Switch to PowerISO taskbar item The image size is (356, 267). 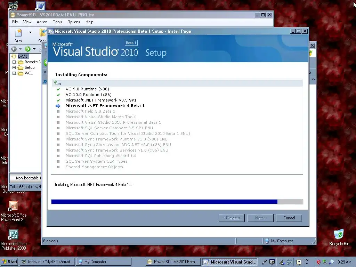pyautogui.click(x=173, y=262)
